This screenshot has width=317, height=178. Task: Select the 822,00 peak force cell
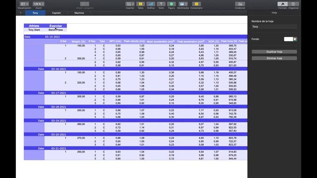point(232,128)
